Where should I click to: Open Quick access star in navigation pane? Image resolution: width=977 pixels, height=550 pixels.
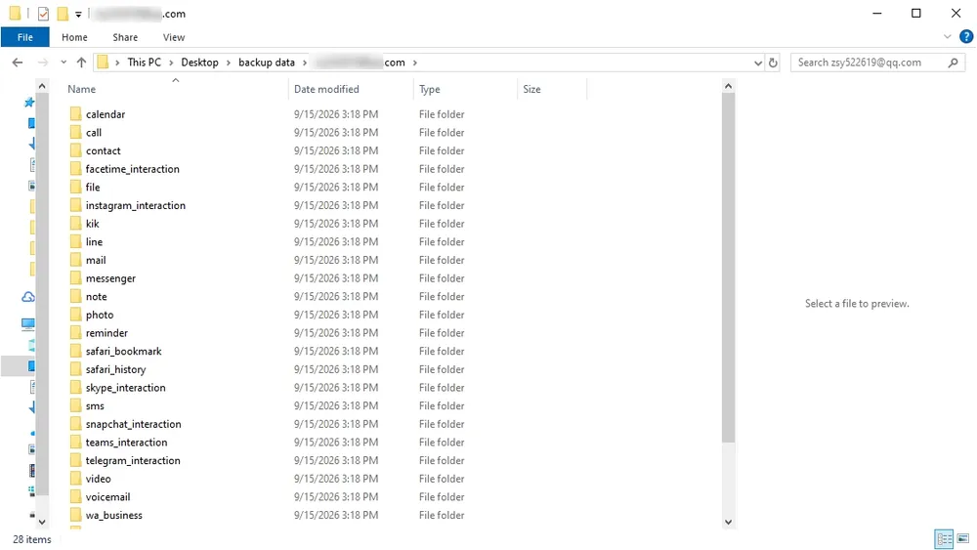(x=28, y=103)
